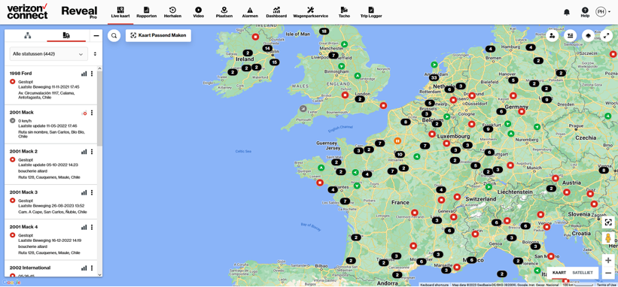Enter fullscreen map view icon

coord(606,36)
